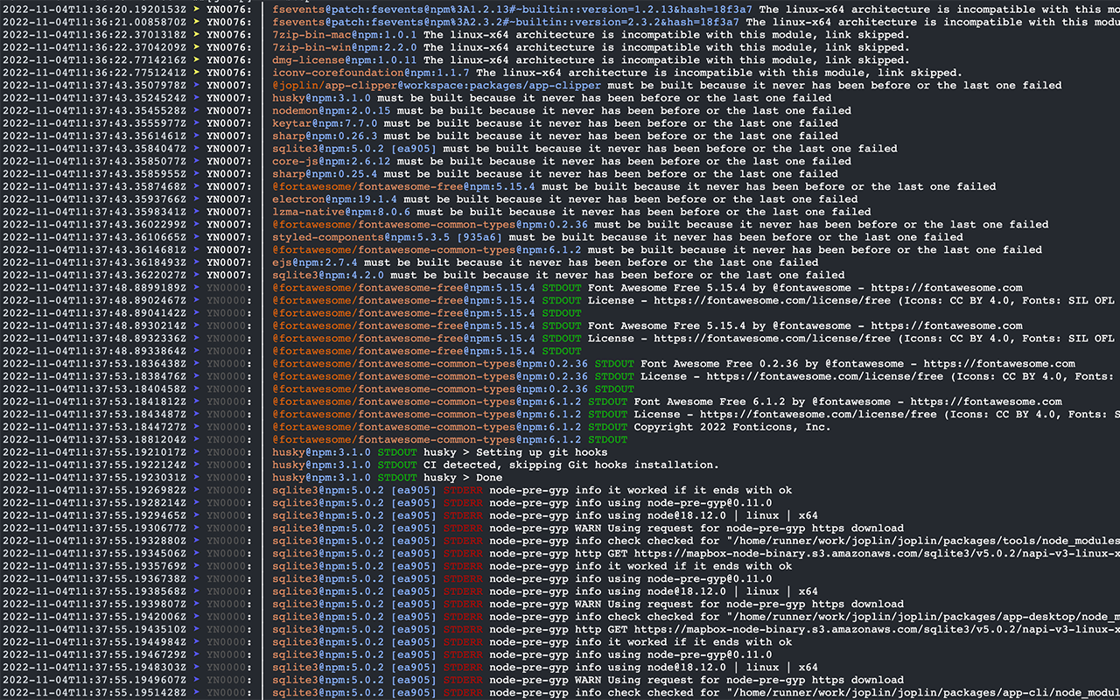Select lzma-native@npm:8.0.6 package name
The width and height of the screenshot is (1120, 700).
click(341, 212)
